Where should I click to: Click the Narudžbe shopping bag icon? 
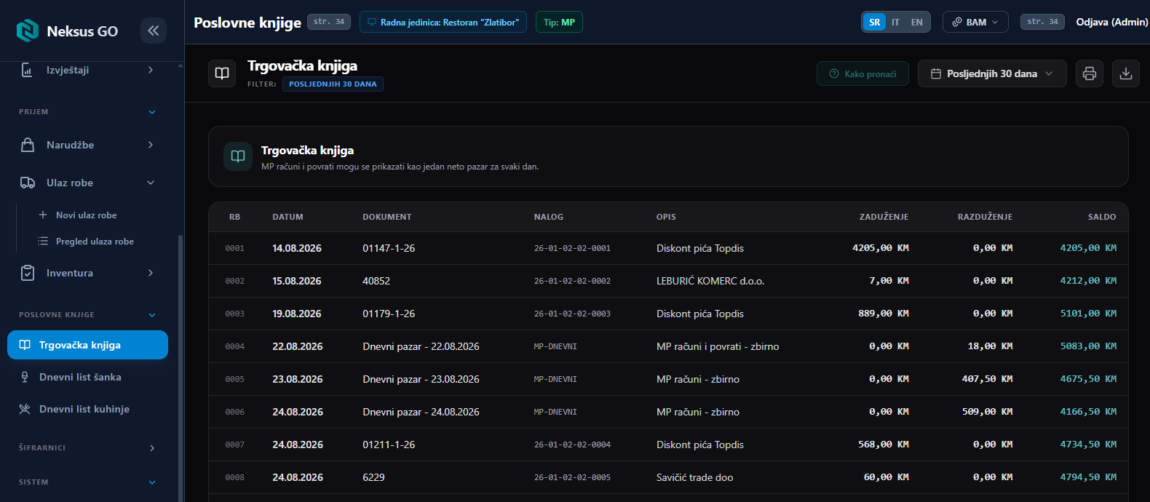coord(28,145)
